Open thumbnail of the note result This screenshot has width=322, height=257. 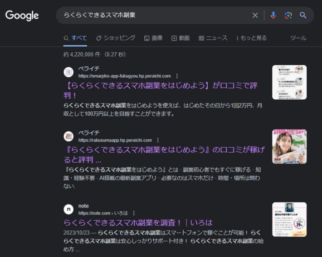click(x=289, y=220)
